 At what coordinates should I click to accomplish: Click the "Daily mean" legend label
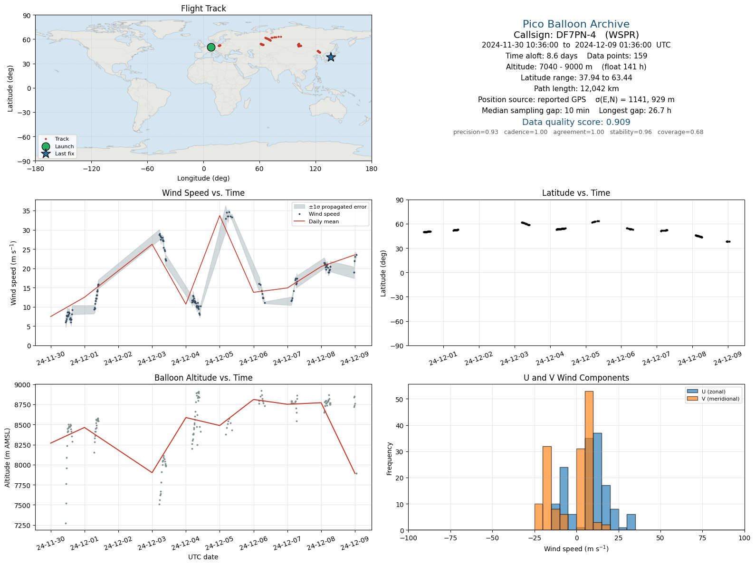(x=324, y=221)
